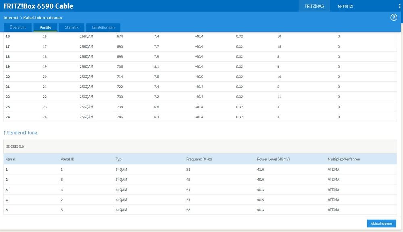Select power level value 40.0

coord(260,180)
